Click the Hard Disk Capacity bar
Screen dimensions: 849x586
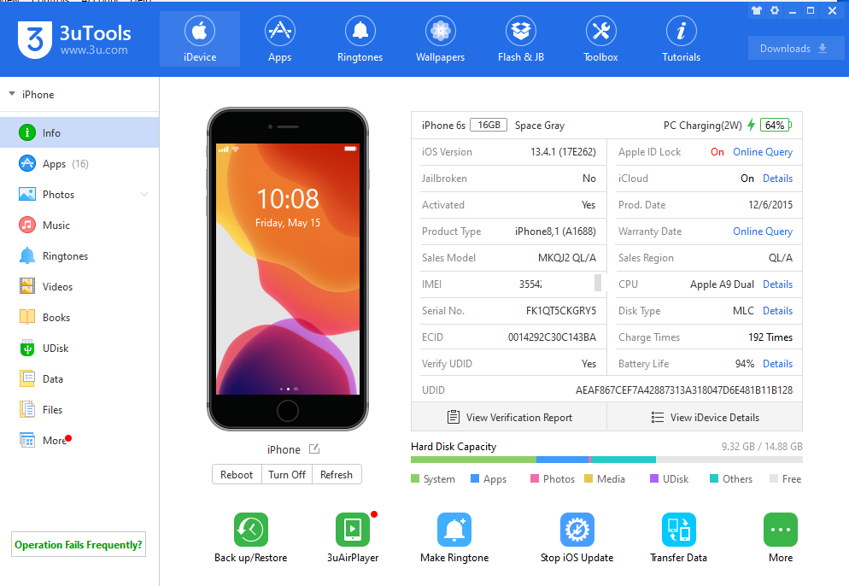[606, 460]
